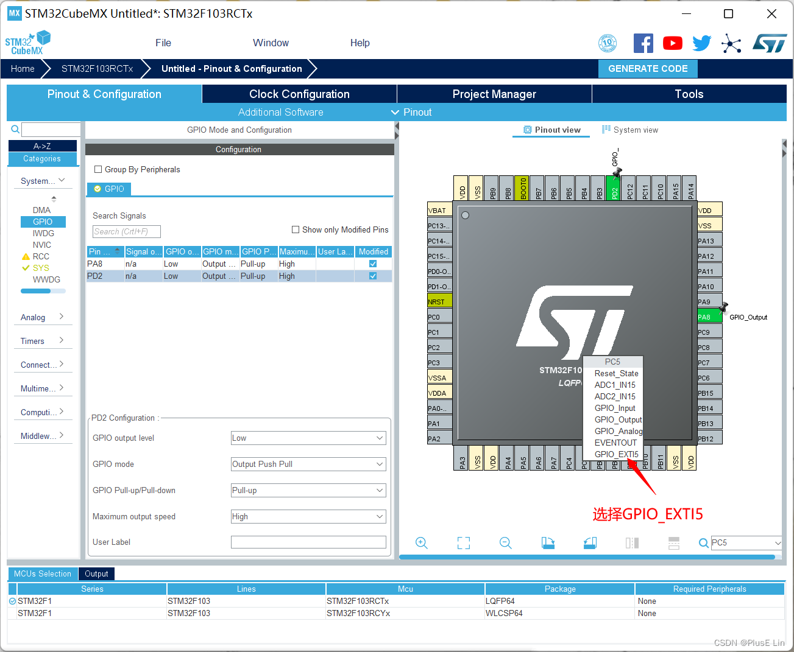Click the Facebook icon in header
This screenshot has height=652, width=794.
[x=643, y=43]
